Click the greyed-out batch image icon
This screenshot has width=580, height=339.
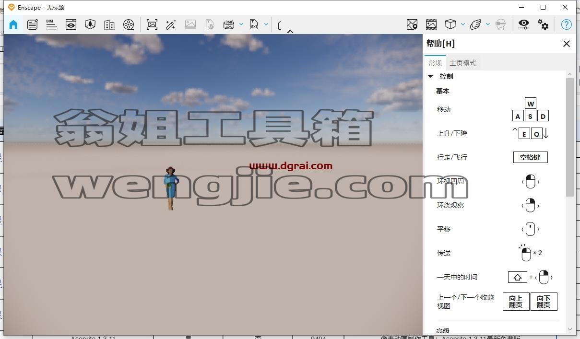[x=190, y=24]
